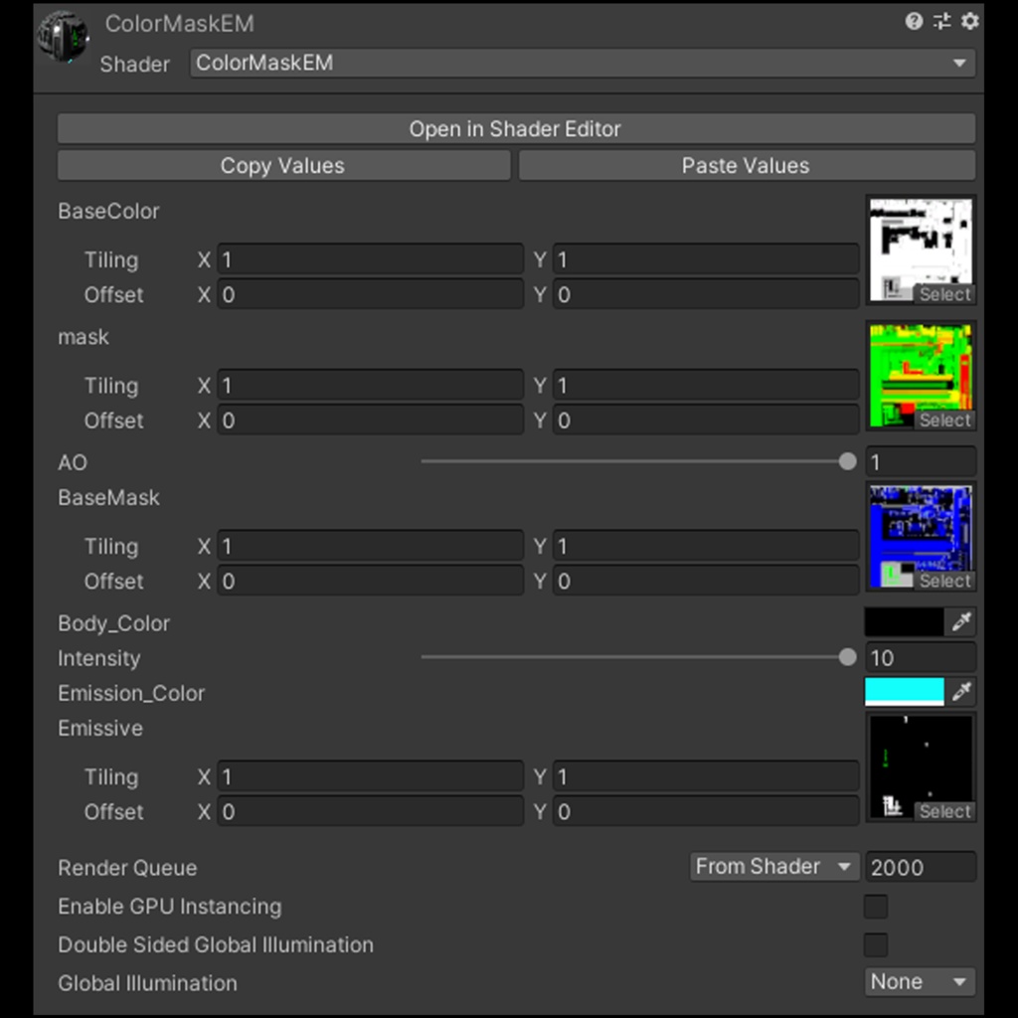Click BaseColor Offset X field

click(370, 294)
